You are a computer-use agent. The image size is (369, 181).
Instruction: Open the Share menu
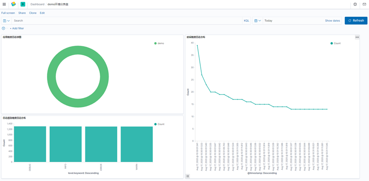tap(22, 13)
